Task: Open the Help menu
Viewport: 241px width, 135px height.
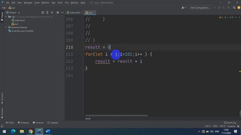Action: (83, 3)
